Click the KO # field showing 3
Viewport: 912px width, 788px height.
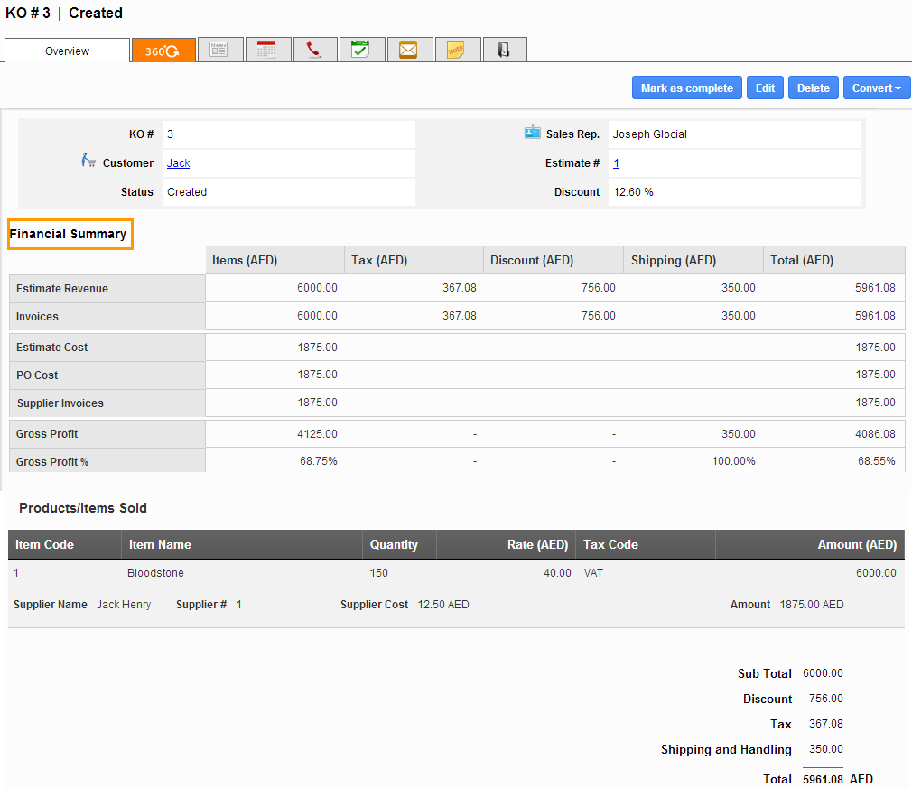pos(288,134)
